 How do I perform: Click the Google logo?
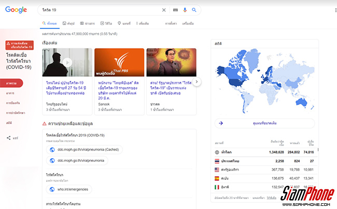[x=16, y=10]
